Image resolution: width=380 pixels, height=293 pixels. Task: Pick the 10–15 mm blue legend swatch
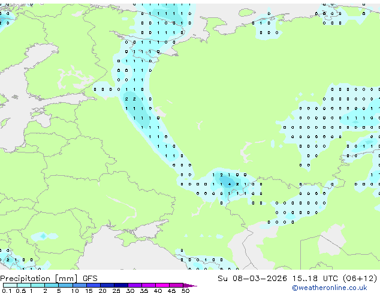[x=79, y=285]
